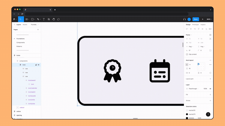
Task: Open the Frame type dropdown
Action: pos(189,35)
